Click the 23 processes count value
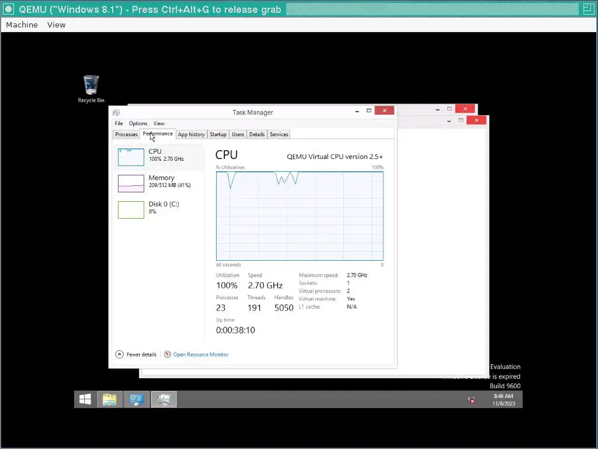 pos(221,308)
